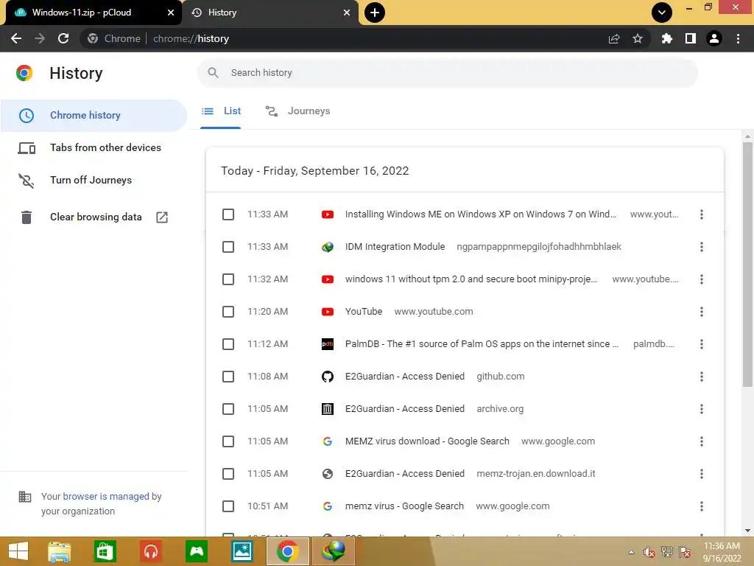Screen dimensions: 754x566
Task: Check the archive.org Access Denied checkbox
Action: [228, 409]
